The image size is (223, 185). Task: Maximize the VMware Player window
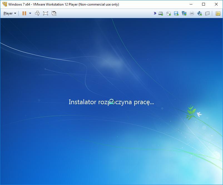pyautogui.click(x=204, y=4)
